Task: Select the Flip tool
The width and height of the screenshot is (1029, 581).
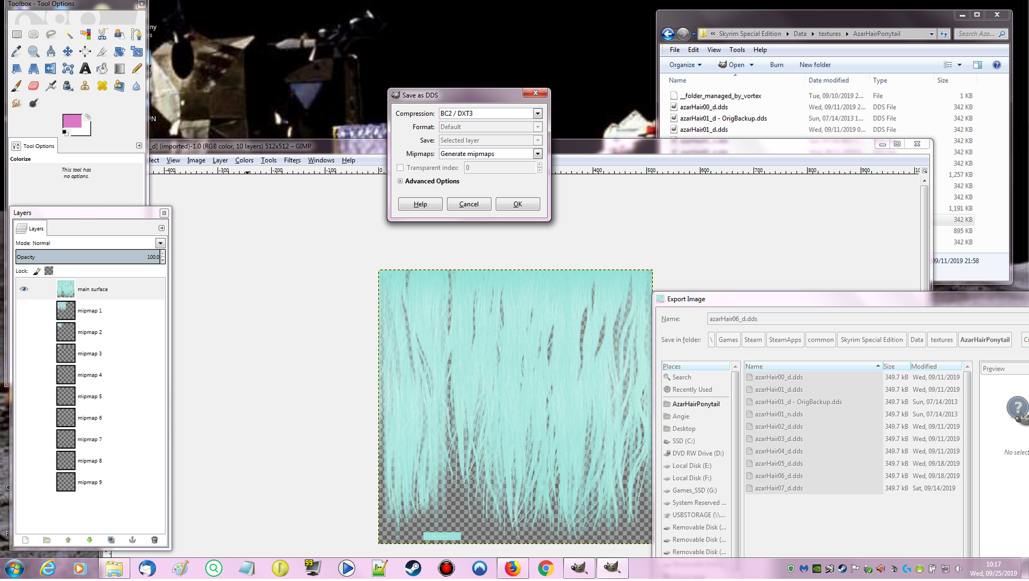Action: [51, 69]
